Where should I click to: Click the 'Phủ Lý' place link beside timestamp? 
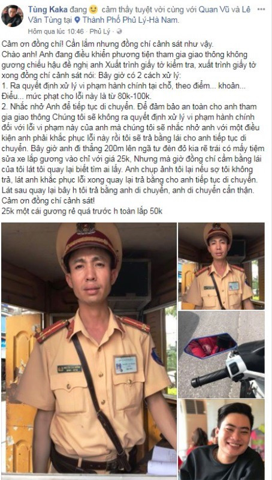[98, 31]
